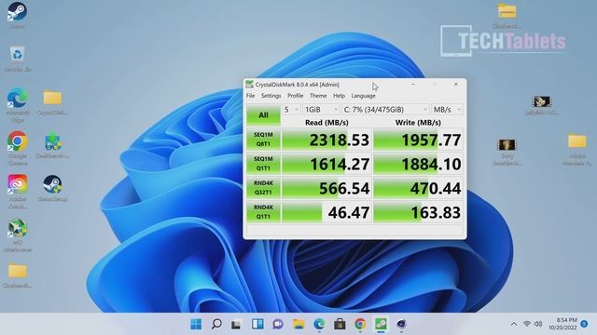Open the notification badge in the tray
Screen dimensions: 597x335
pyautogui.click(x=585, y=324)
